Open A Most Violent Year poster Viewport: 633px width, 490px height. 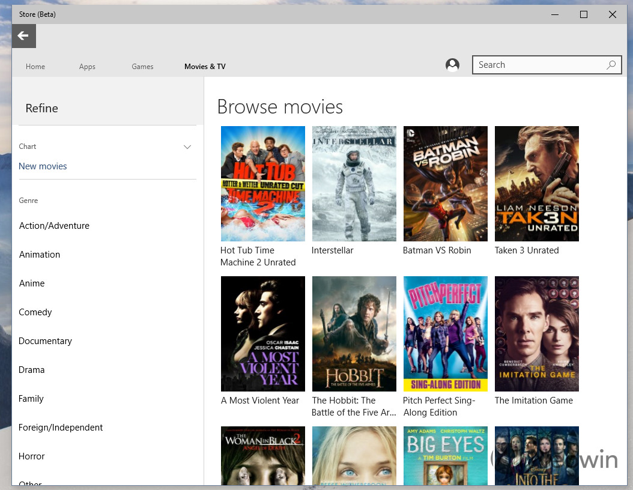263,334
